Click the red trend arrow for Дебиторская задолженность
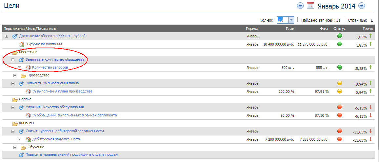The image size is (379, 162). (x=370, y=139)
